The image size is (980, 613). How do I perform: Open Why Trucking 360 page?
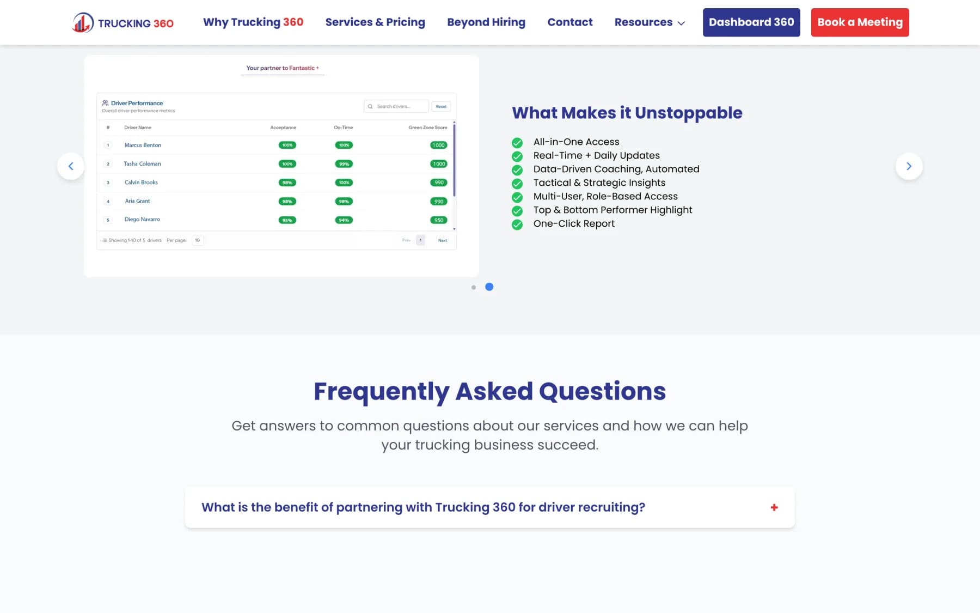[253, 22]
